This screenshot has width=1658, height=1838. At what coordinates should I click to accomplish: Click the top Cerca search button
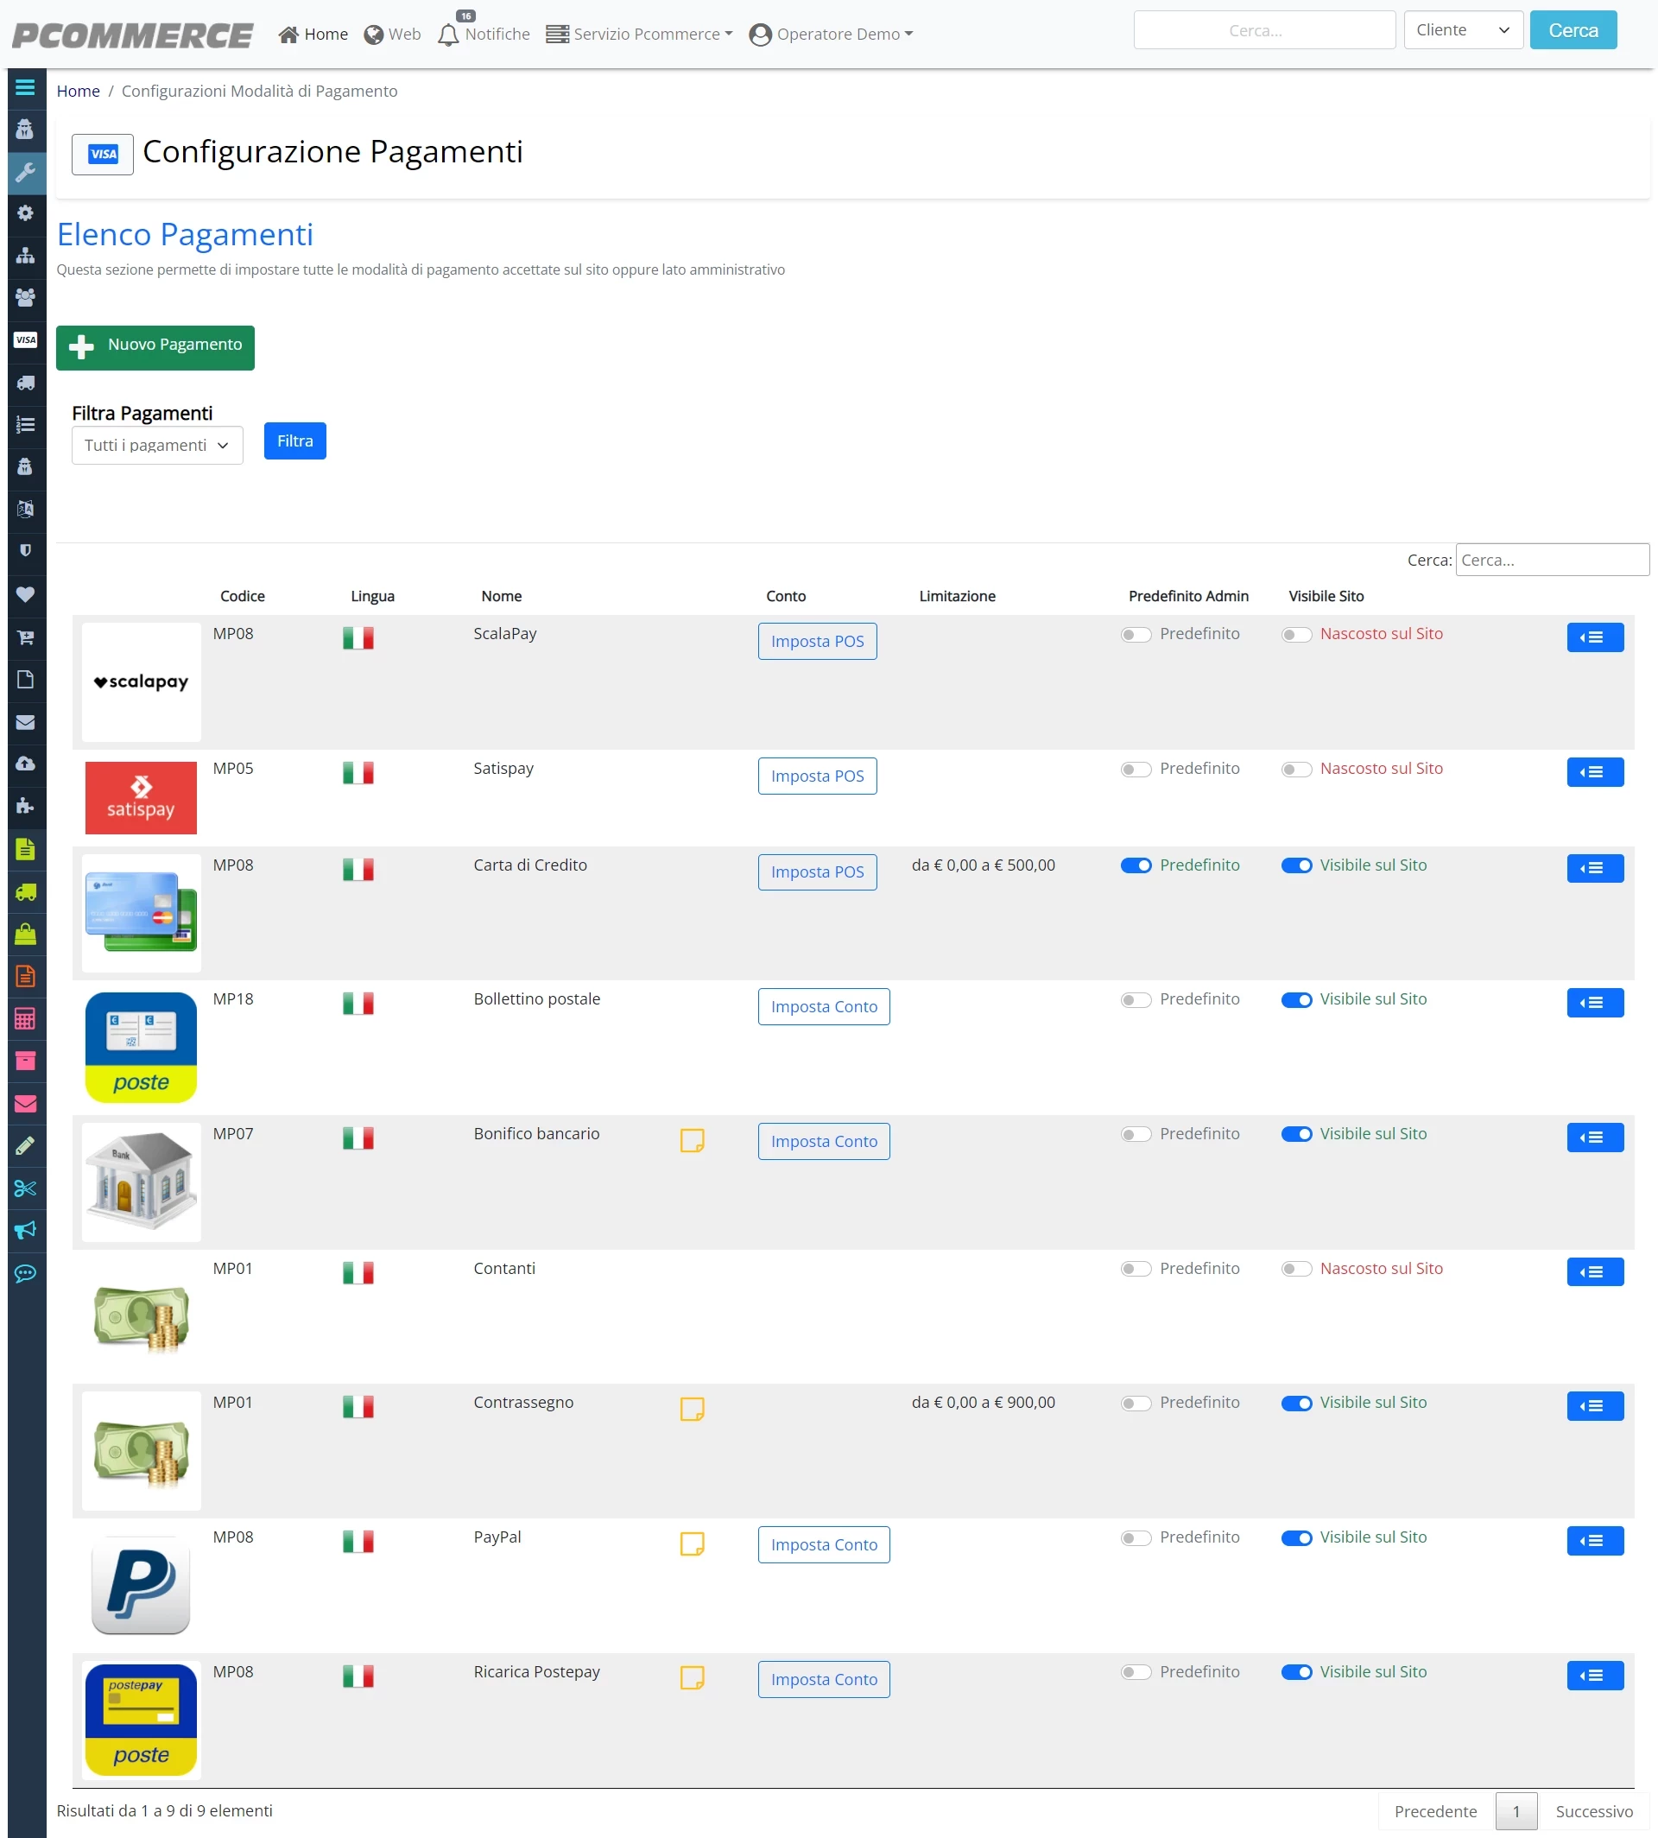click(1573, 30)
